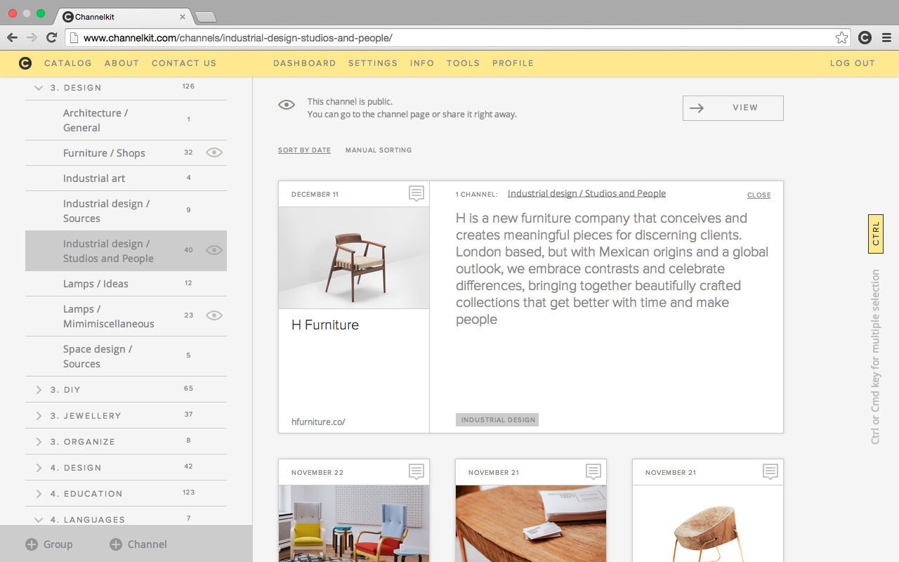899x562 pixels.
Task: Click the browser forward arrow
Action: click(x=32, y=38)
